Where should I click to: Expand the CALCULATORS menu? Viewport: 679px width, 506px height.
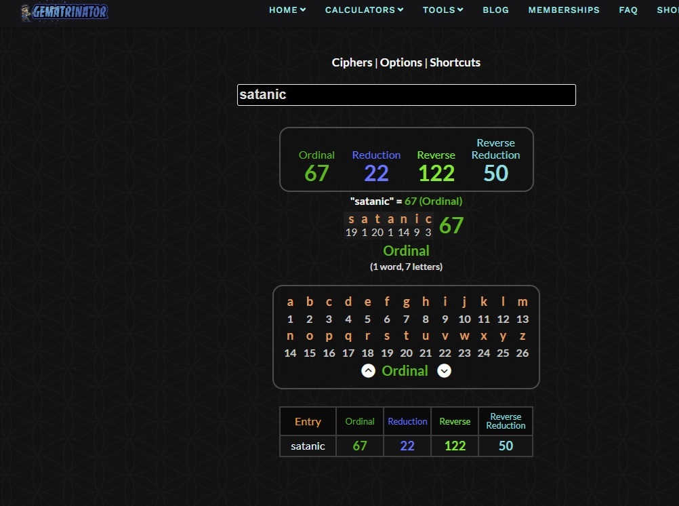point(364,9)
